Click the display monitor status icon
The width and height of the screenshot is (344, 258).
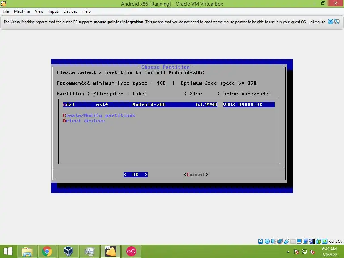coord(299,241)
